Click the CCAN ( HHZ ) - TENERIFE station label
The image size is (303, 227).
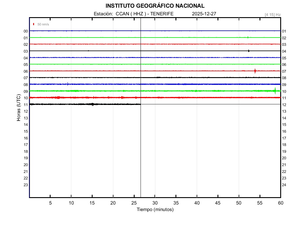[x=144, y=14]
